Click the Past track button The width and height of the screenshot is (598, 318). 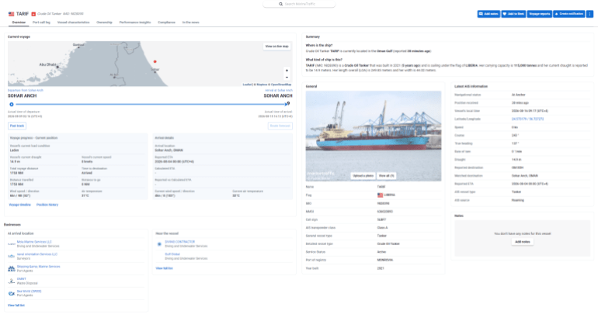click(x=17, y=126)
